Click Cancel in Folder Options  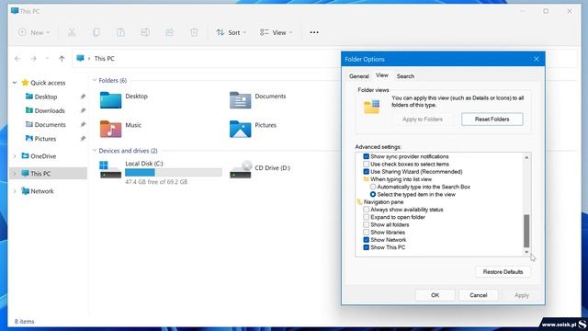coord(478,295)
